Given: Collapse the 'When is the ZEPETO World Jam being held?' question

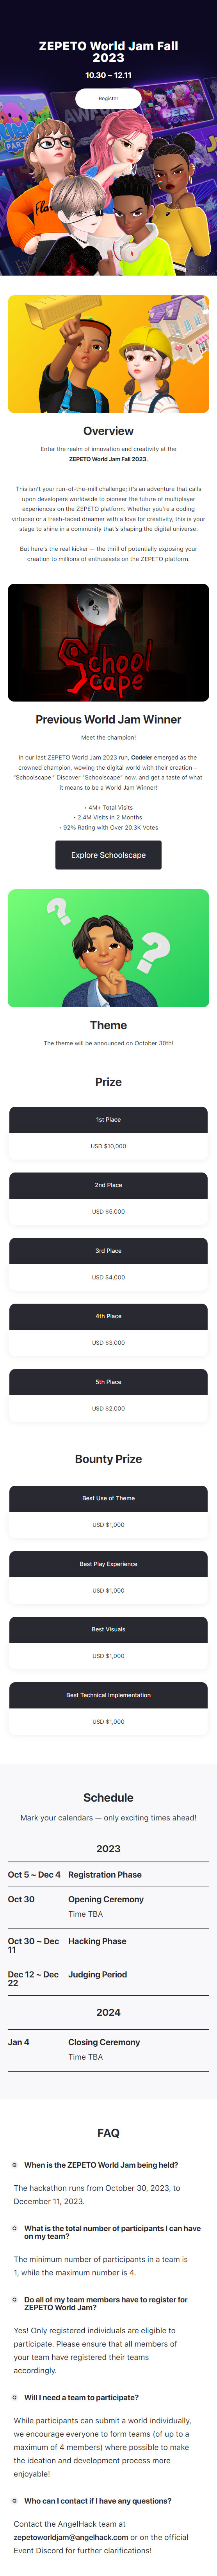Looking at the screenshot, I should point(101,2165).
